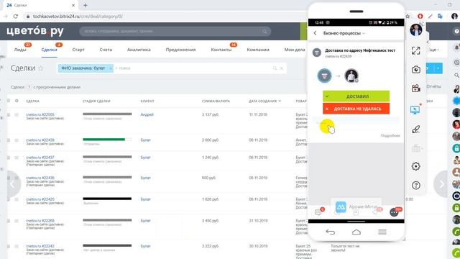
Task: Open the row menu for deal #22439
Action: (x=17, y=140)
